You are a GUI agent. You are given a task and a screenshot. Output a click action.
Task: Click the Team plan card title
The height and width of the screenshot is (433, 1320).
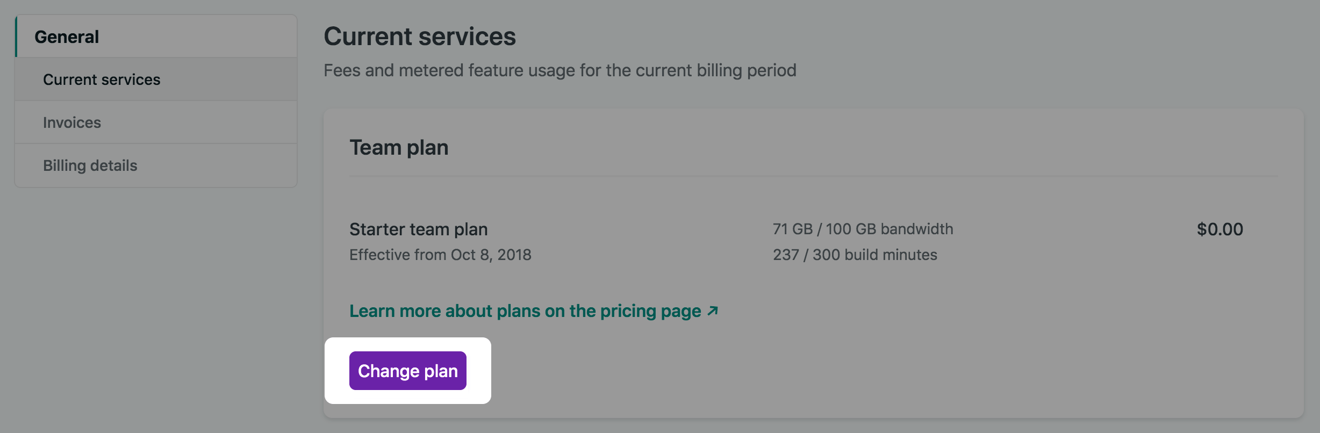pyautogui.click(x=399, y=148)
